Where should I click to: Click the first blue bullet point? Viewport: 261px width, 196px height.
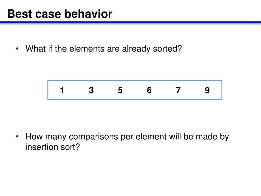tap(17, 49)
